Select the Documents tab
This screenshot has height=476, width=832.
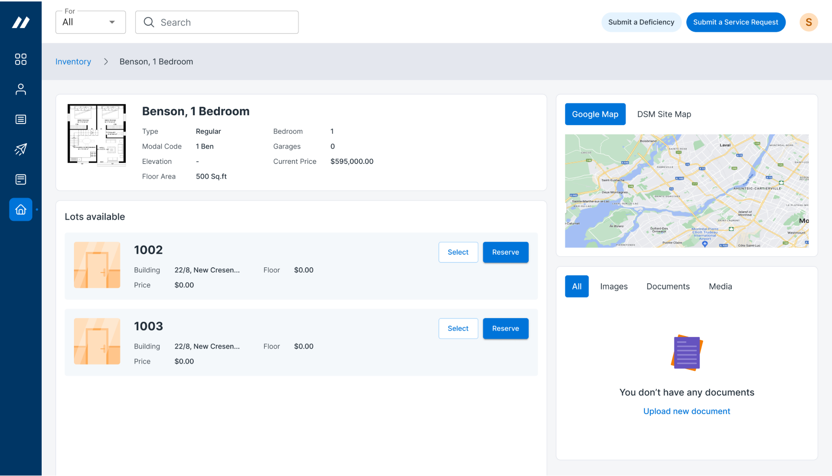668,286
